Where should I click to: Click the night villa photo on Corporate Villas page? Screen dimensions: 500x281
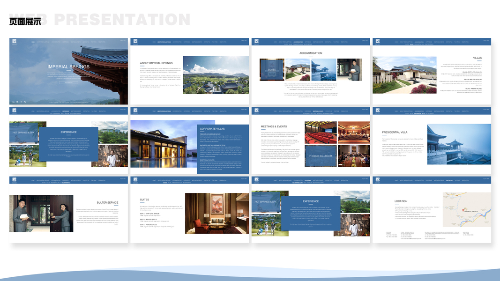coord(164,144)
